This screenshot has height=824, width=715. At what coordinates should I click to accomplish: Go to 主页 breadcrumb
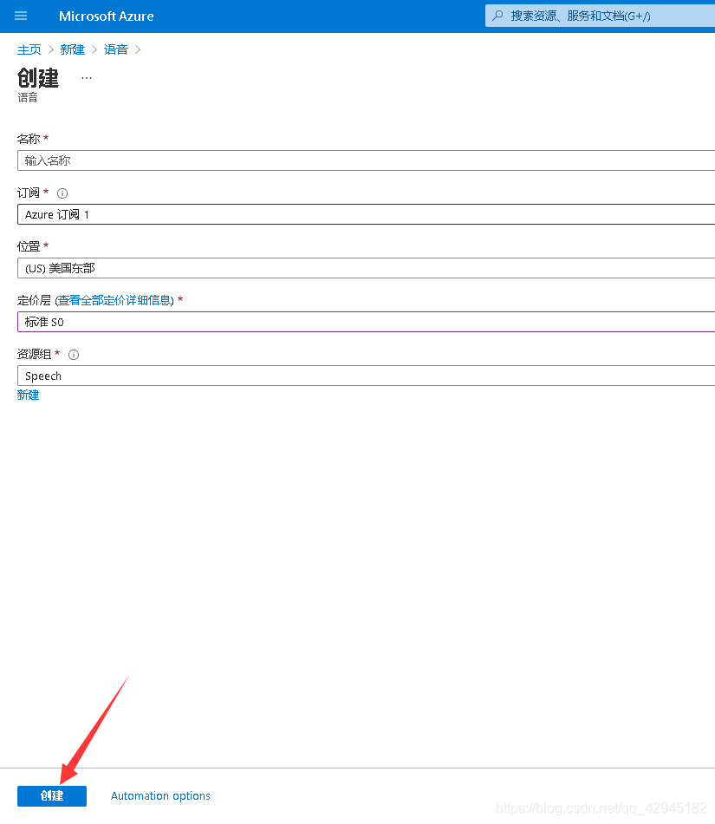pos(29,49)
